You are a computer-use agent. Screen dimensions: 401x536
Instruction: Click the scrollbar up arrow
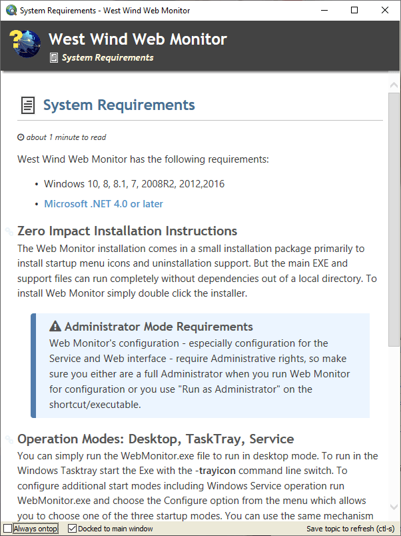pos(394,85)
